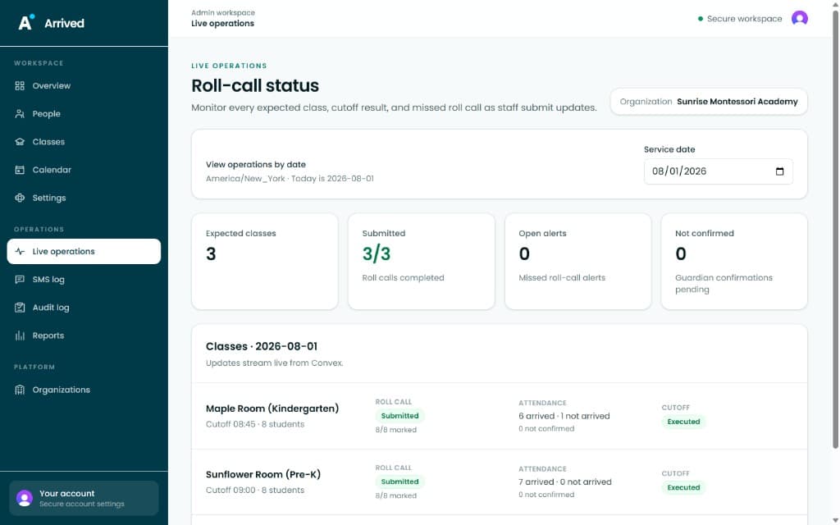Screen dimensions: 840x525
Task: Click '0 not confirmed' in Maple Room row
Action: tap(546, 429)
